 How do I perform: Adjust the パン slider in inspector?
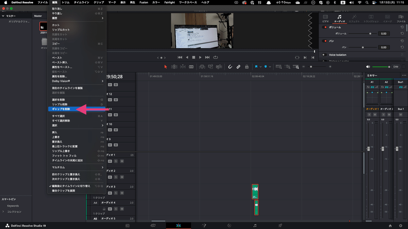click(x=363, y=47)
